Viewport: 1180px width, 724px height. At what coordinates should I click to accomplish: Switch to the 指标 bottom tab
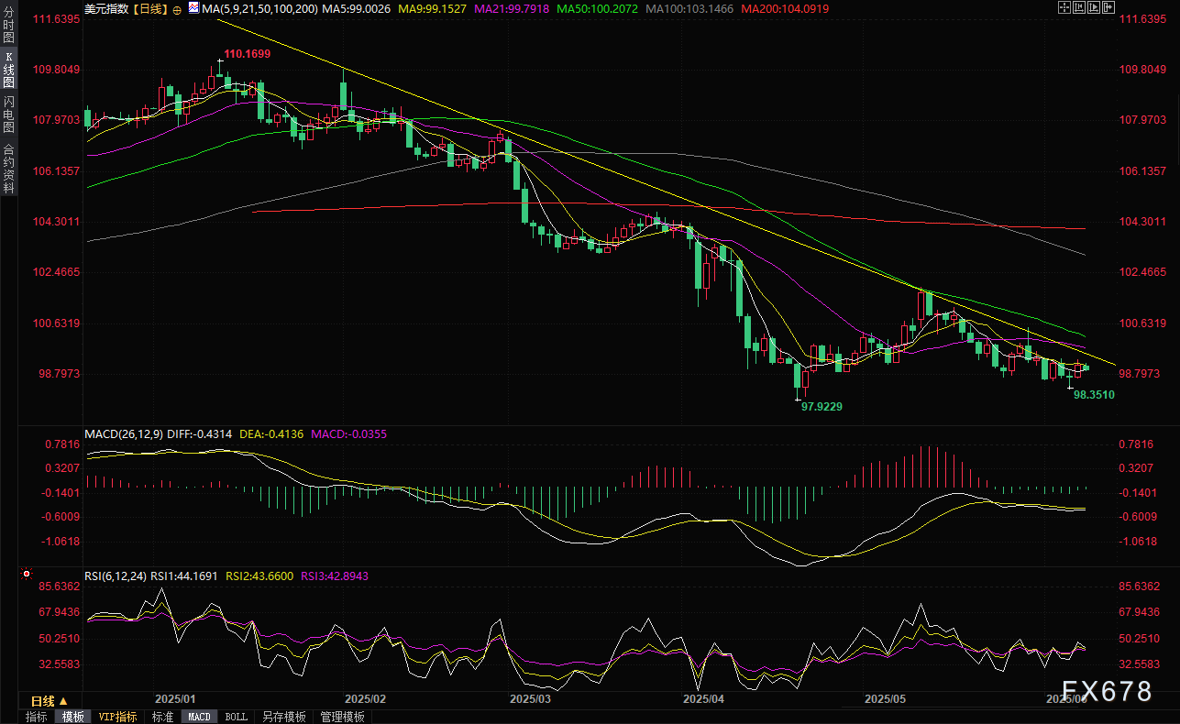pos(36,717)
